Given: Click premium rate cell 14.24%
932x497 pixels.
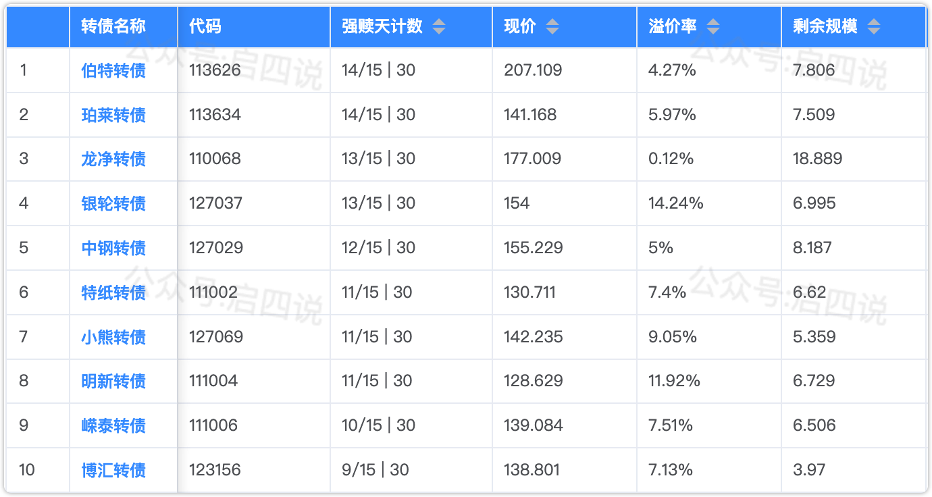Looking at the screenshot, I should pos(675,203).
